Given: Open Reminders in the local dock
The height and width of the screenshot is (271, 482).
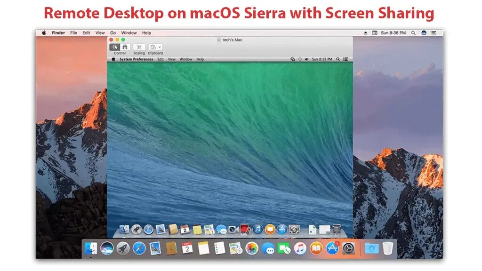Looking at the screenshot, I should pyautogui.click(x=219, y=248).
